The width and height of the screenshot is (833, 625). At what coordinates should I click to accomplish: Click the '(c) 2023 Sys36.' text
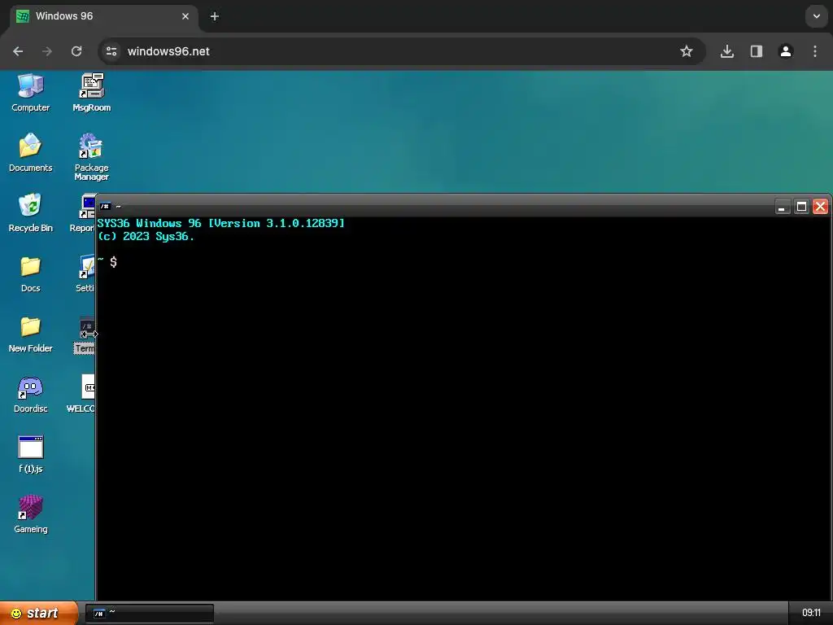[x=146, y=237]
